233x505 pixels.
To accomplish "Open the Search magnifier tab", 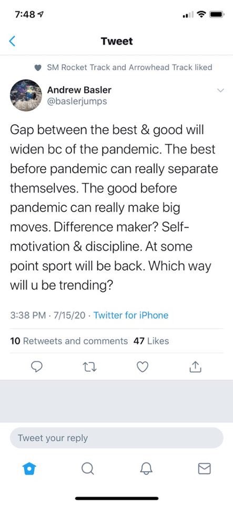I will tap(87, 469).
